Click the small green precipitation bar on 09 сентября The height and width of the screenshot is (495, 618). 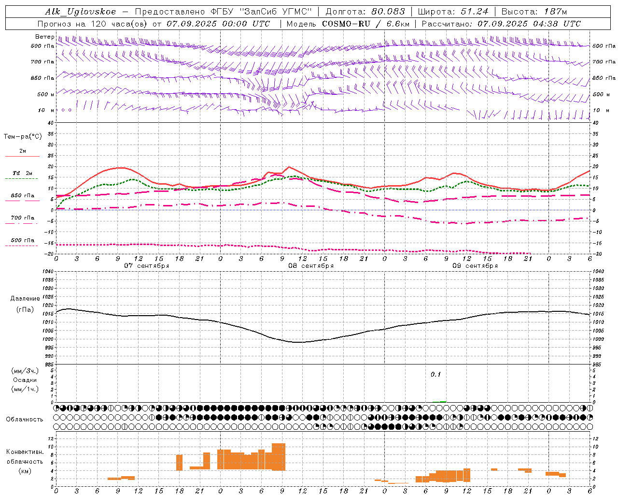(443, 401)
